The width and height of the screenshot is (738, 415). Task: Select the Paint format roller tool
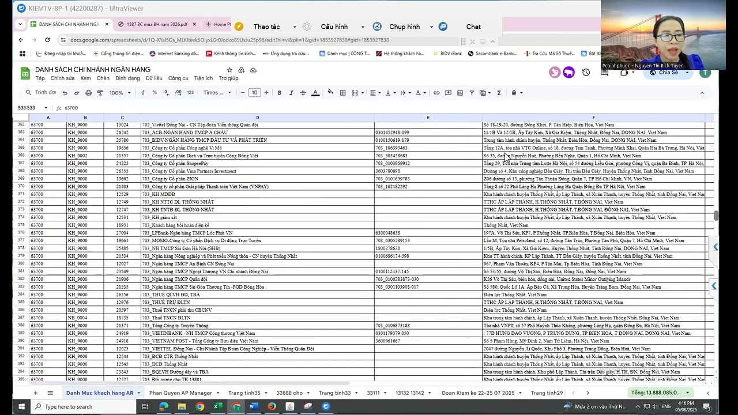click(100, 93)
